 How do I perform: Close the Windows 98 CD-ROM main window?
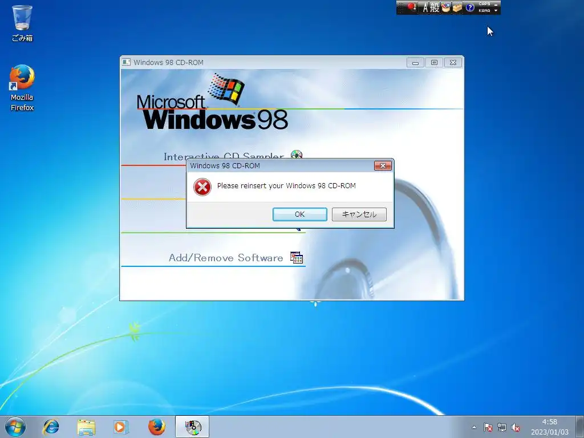(x=453, y=63)
